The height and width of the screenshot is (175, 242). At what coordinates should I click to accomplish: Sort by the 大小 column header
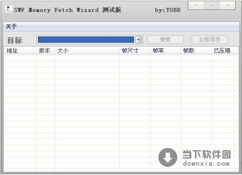pos(87,51)
